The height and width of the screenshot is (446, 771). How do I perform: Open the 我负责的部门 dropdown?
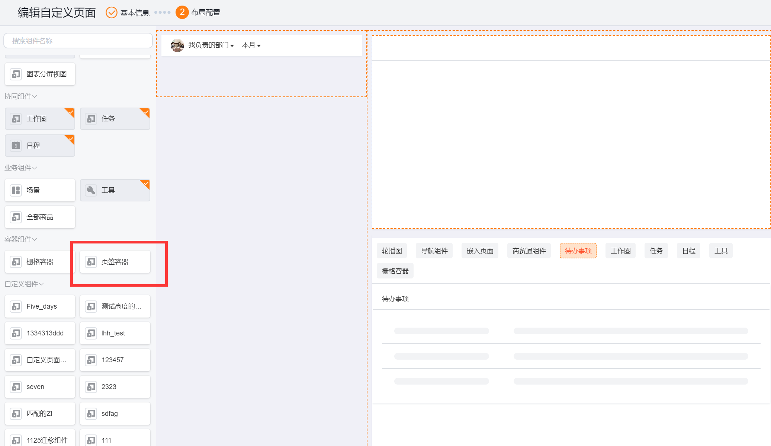(211, 45)
